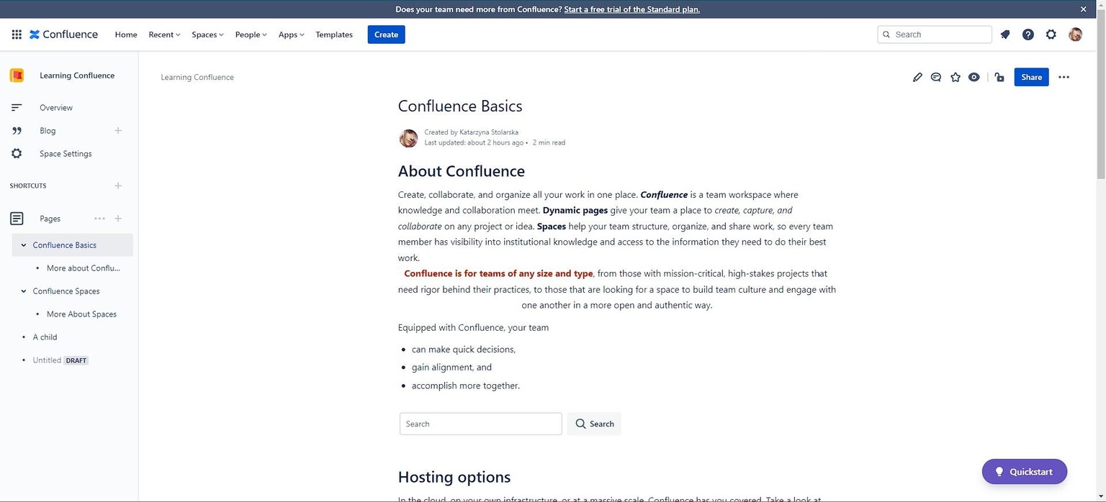Click the in-page Search input field
The height and width of the screenshot is (502, 1106).
480,424
